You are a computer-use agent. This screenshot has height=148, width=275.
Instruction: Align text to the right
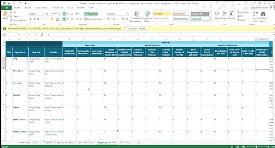point(72,19)
